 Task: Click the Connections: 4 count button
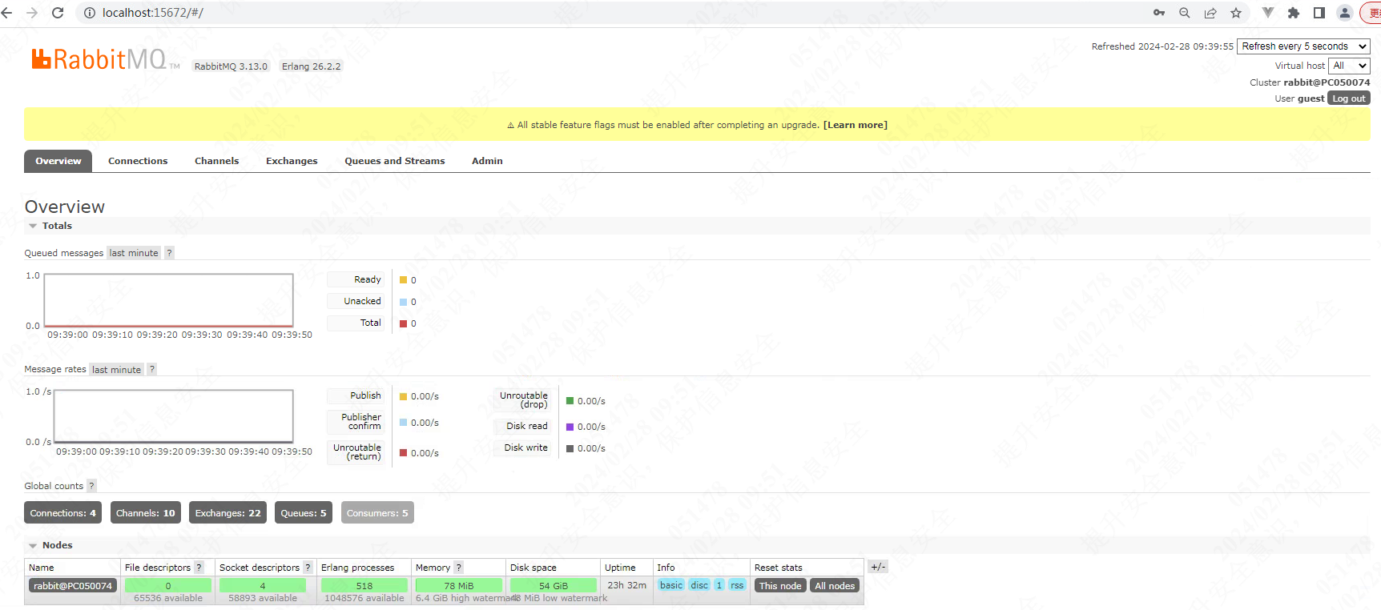pyautogui.click(x=62, y=512)
